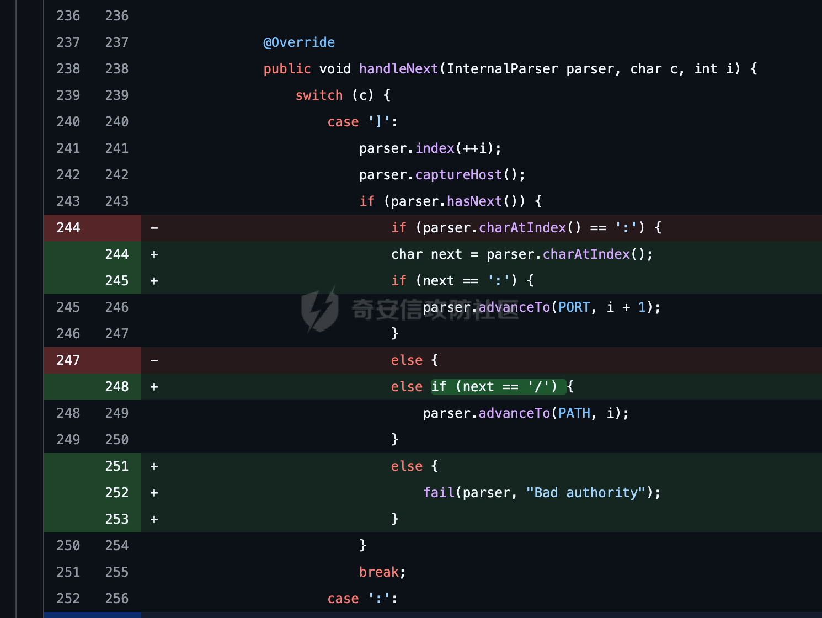Click the InternalParser type in the signature
This screenshot has height=618, width=822.
click(x=503, y=69)
